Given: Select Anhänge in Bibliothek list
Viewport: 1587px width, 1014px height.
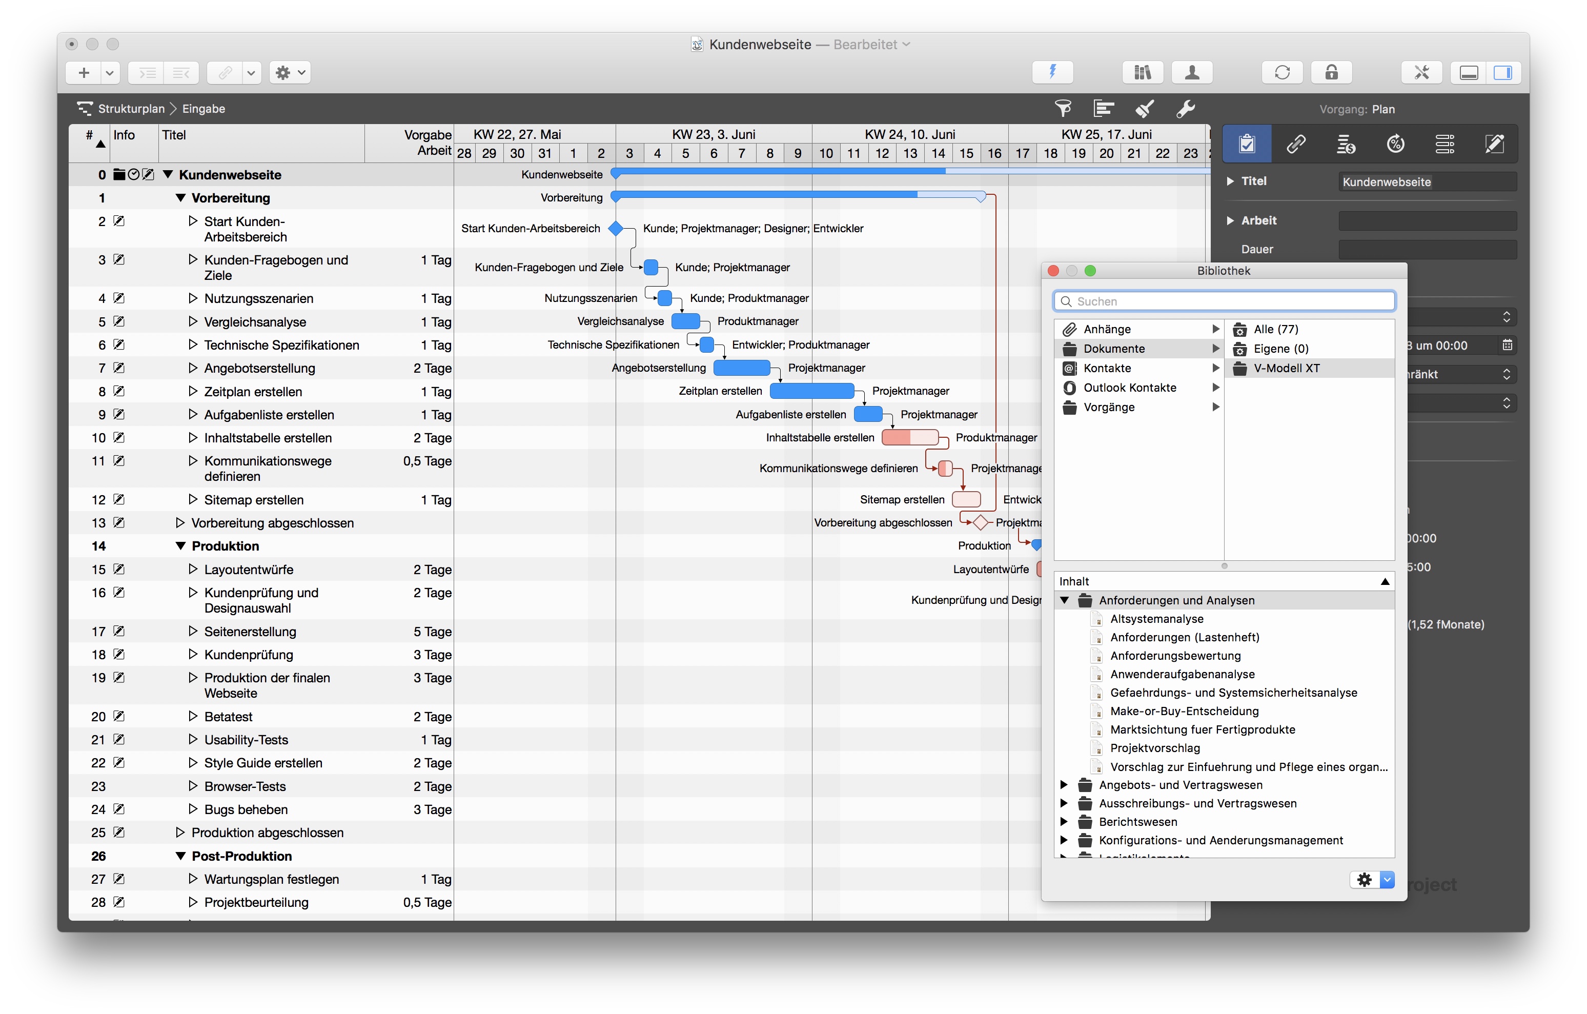Looking at the screenshot, I should [x=1140, y=329].
